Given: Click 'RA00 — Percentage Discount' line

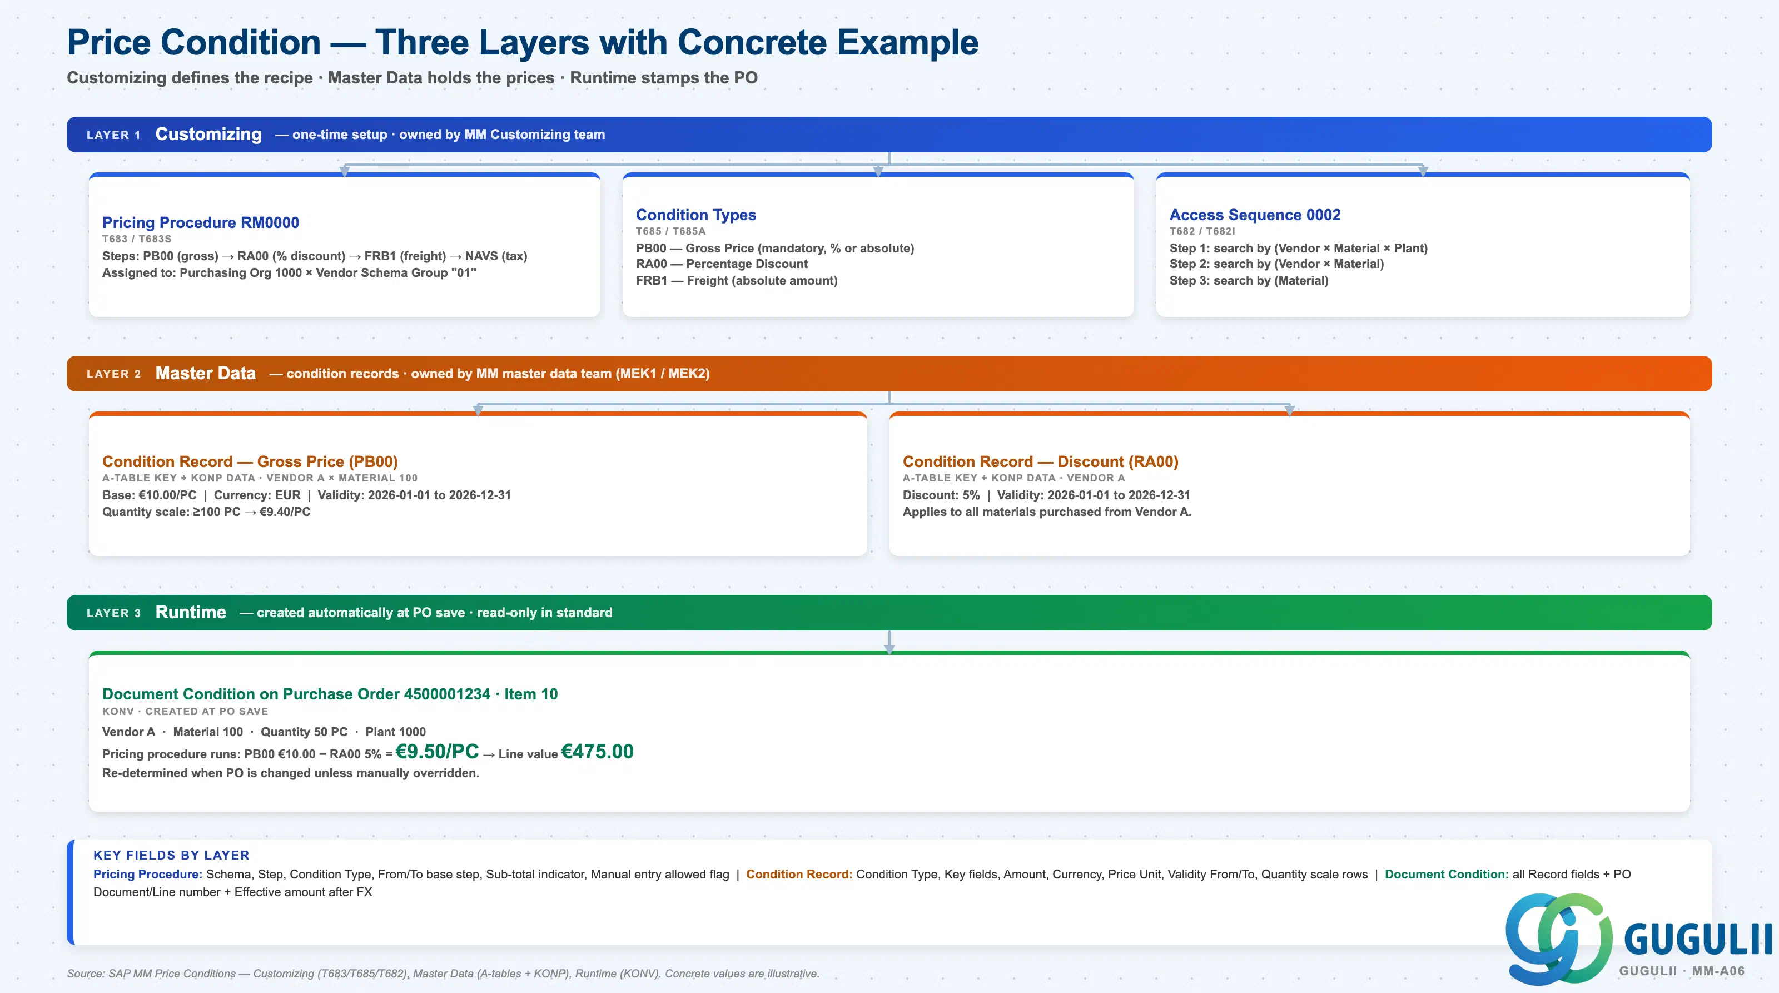Looking at the screenshot, I should [722, 264].
